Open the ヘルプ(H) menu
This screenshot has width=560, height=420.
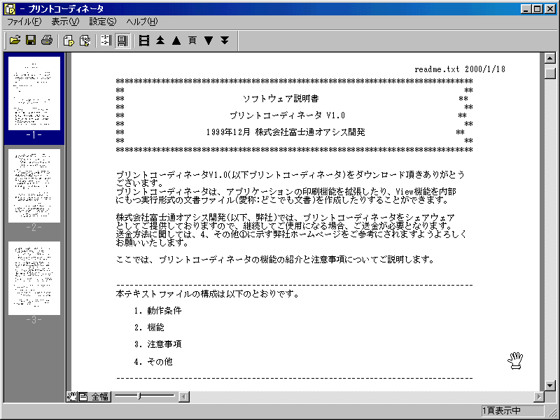coord(141,22)
